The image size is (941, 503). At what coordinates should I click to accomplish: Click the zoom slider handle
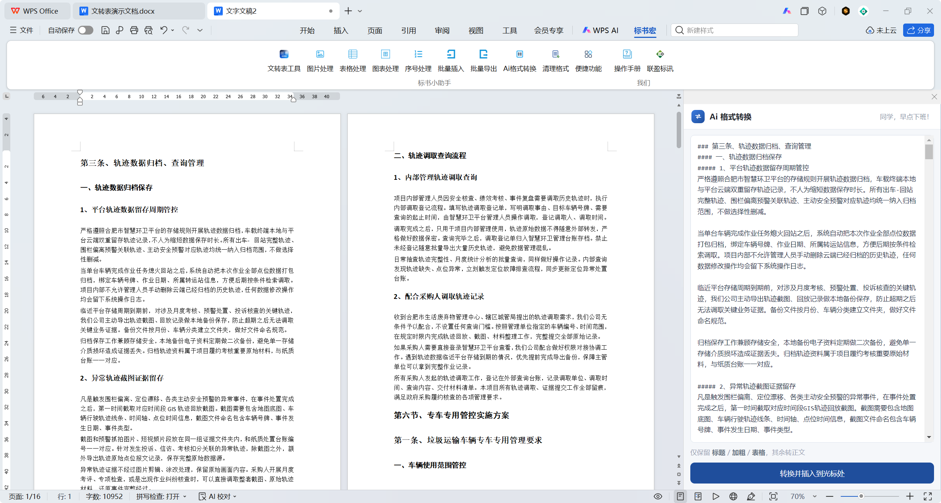(861, 496)
